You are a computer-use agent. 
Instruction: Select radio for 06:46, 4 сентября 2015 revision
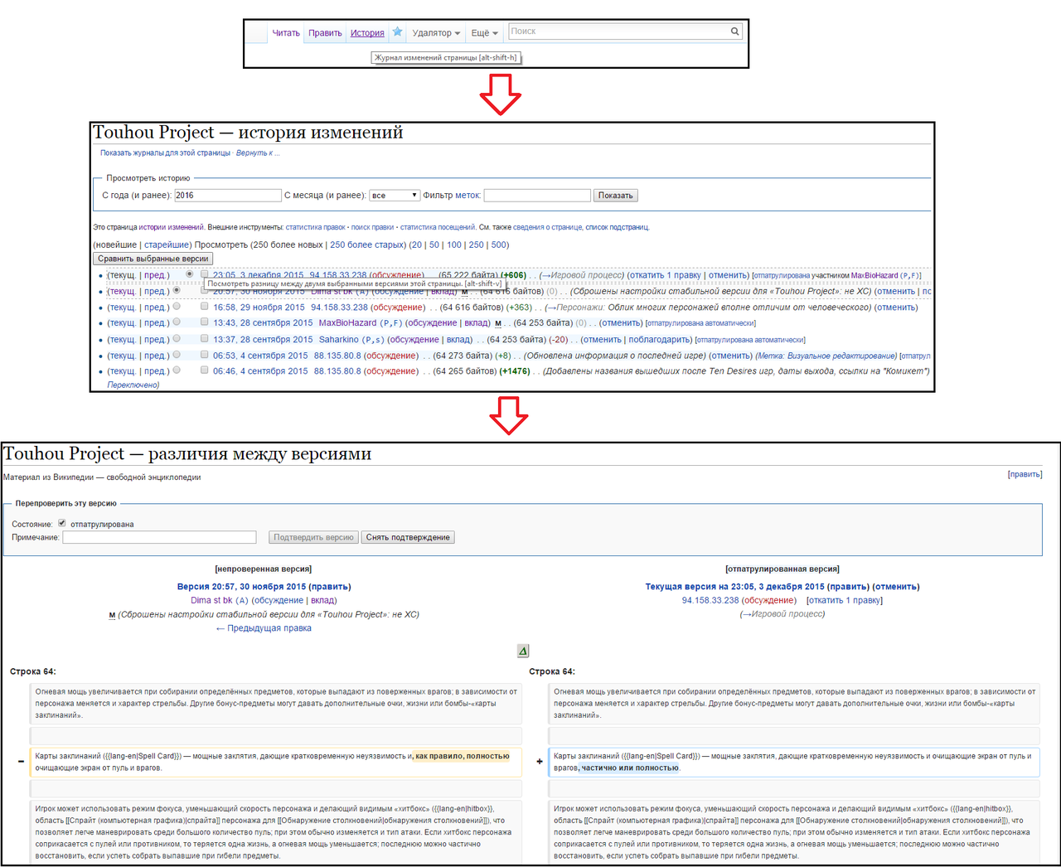177,370
